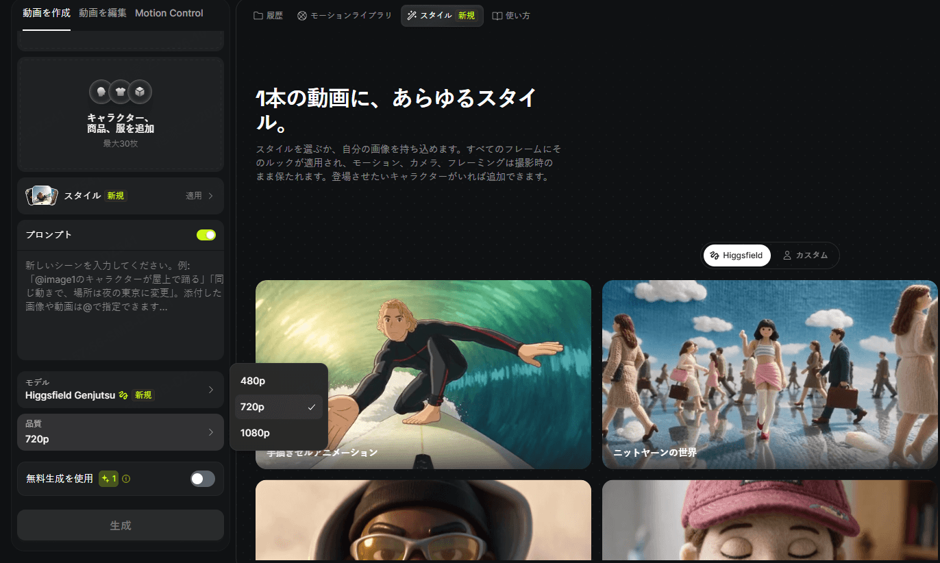Image resolution: width=940 pixels, height=563 pixels.
Task: Open the 品質 720p dropdown
Action: pos(121,432)
